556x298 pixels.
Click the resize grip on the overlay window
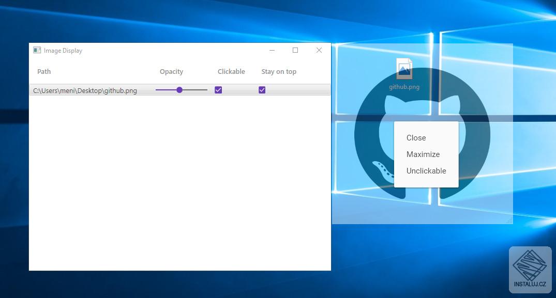click(508, 221)
